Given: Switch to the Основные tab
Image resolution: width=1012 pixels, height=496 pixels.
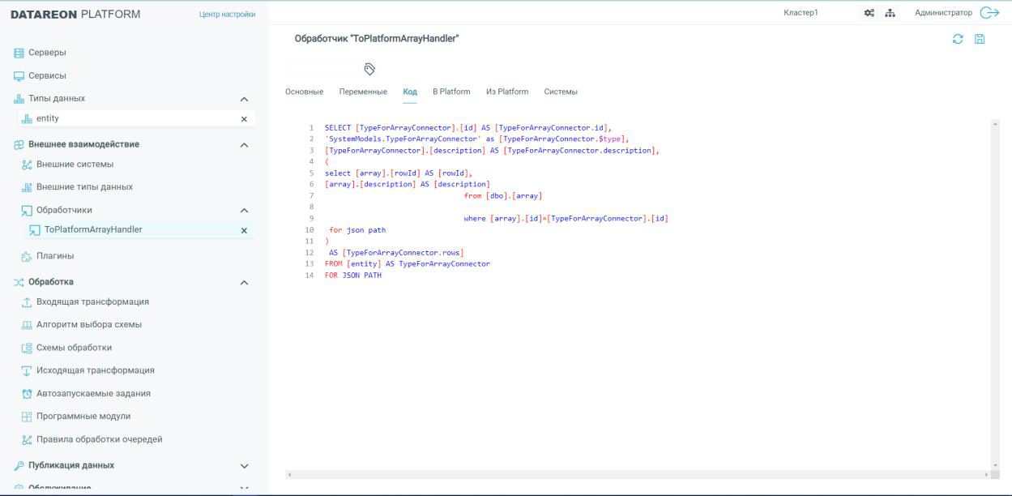Looking at the screenshot, I should pyautogui.click(x=304, y=92).
